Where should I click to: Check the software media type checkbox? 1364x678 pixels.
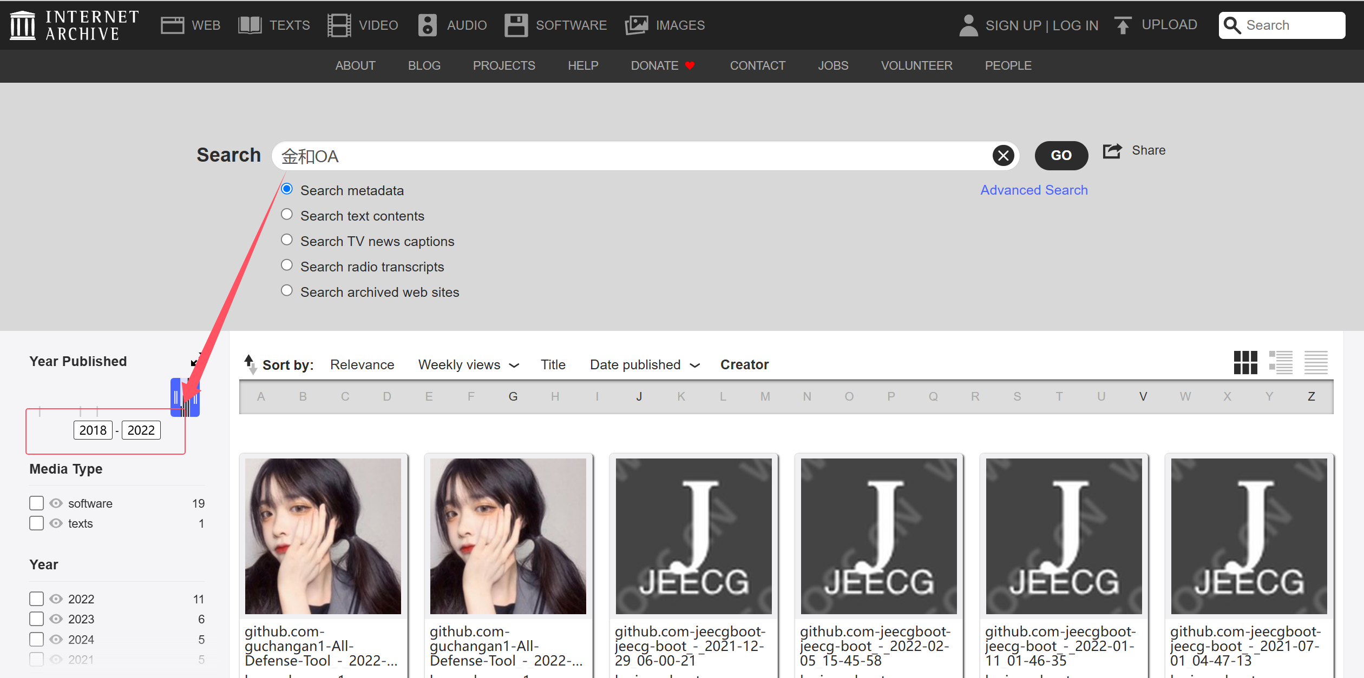click(x=36, y=503)
